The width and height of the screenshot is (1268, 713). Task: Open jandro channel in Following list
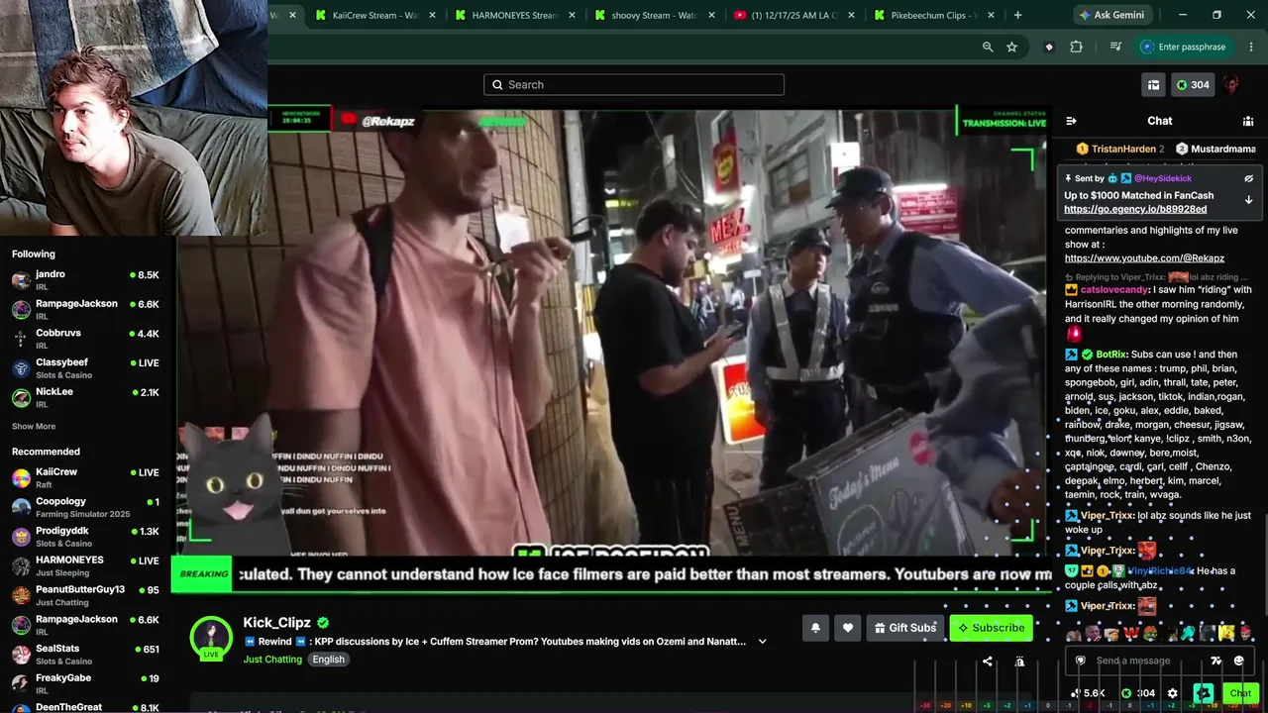point(85,279)
